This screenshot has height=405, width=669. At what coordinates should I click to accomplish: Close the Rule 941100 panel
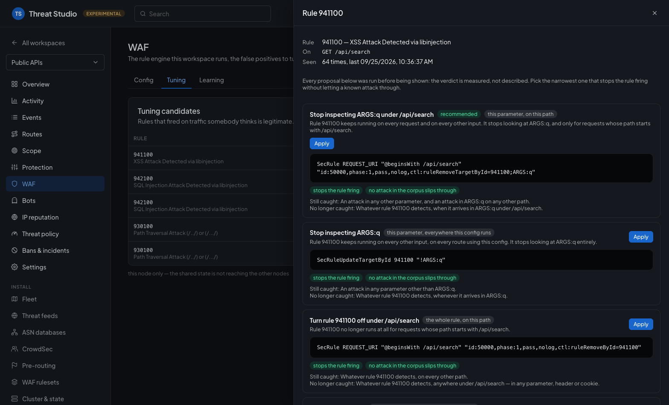point(654,13)
